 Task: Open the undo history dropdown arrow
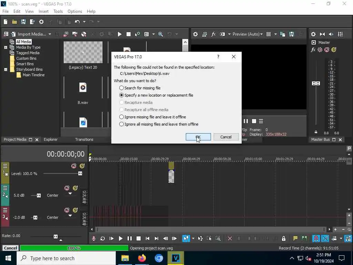[x=84, y=22]
